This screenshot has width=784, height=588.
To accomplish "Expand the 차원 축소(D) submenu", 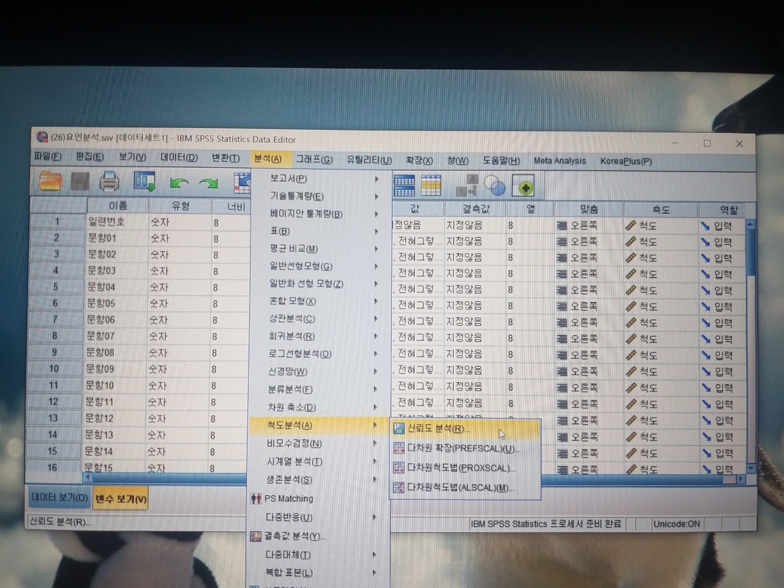I will click(x=319, y=407).
